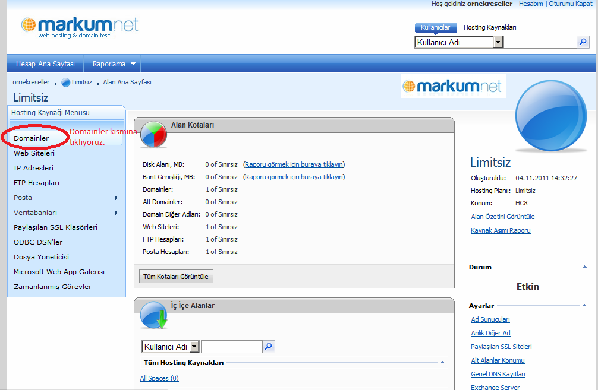Open FTP Hesapları menu item
This screenshot has height=390, width=598.
(37, 183)
